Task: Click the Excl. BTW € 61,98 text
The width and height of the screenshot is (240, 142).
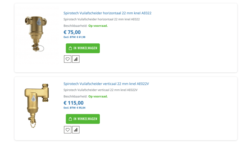Action: [x=74, y=37]
